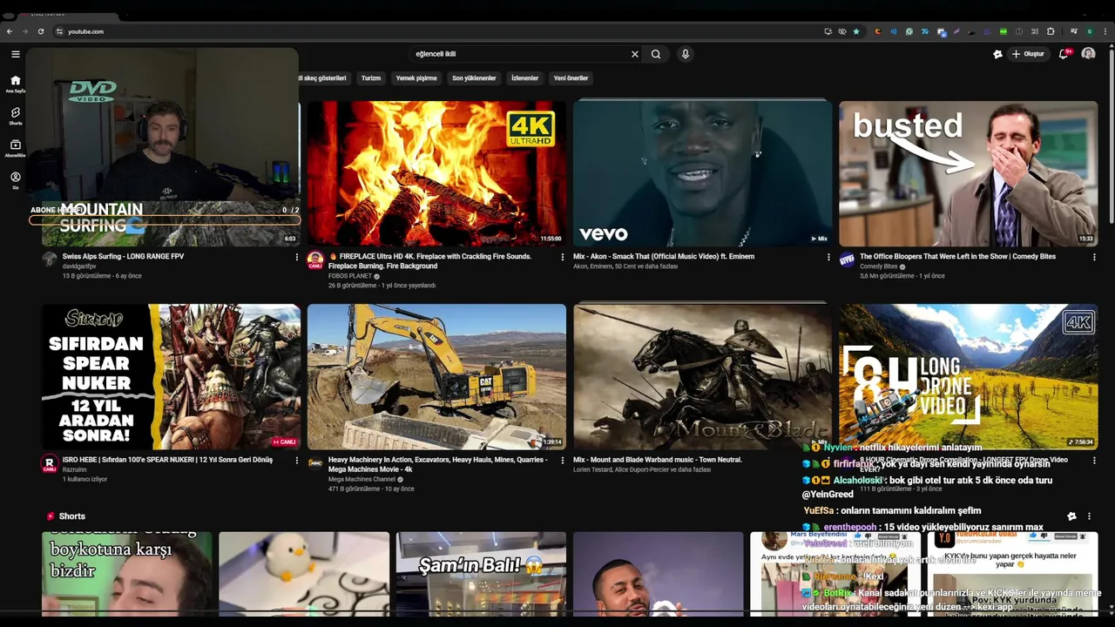Open more options for Swiss Alps Surfing video
Viewport: 1115px width, 627px height.
(296, 258)
